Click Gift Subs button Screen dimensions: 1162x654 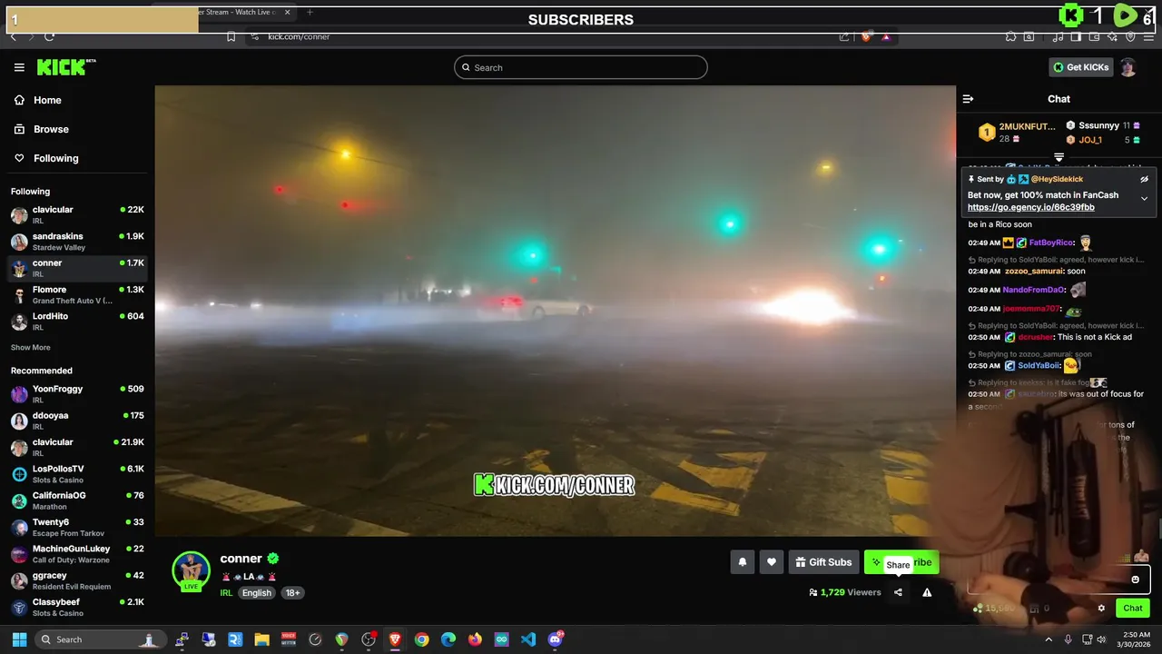[x=823, y=562]
